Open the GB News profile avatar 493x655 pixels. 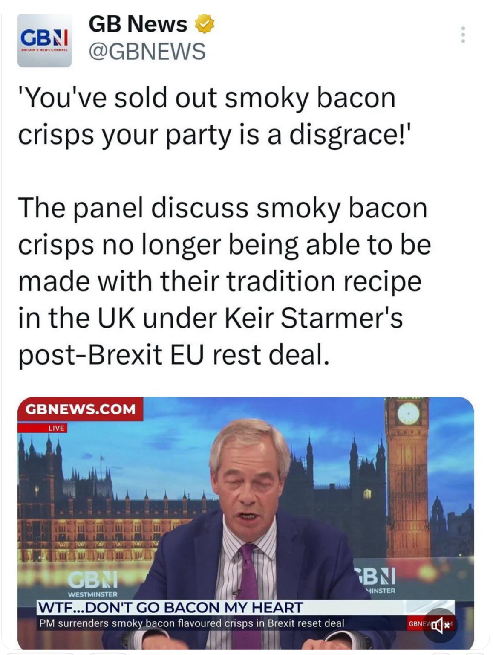pos(44,41)
